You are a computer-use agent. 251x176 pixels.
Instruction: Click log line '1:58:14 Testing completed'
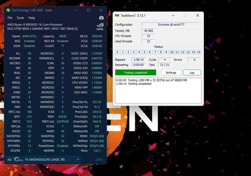pos(134,84)
